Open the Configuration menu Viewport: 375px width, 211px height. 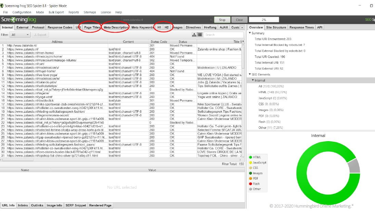pos(22,12)
